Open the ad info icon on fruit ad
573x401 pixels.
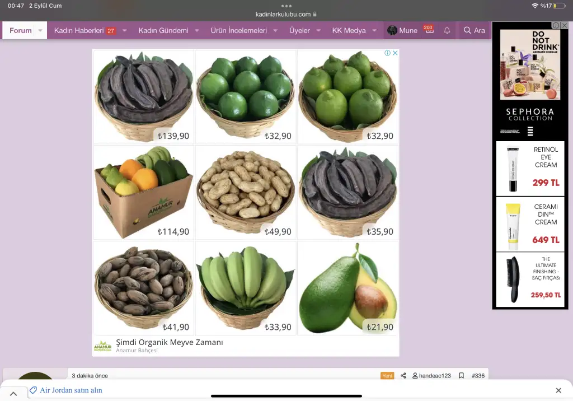coord(387,53)
